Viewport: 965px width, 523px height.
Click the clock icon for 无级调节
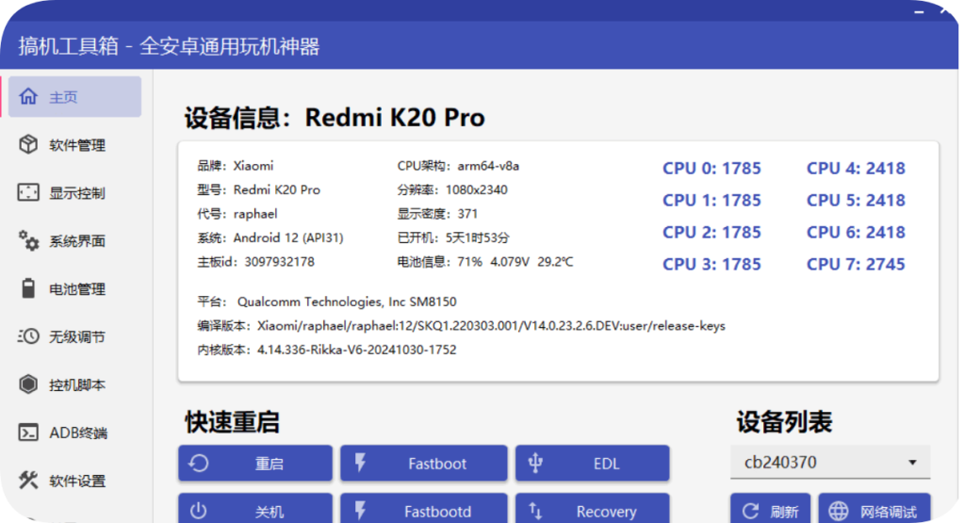pos(28,336)
